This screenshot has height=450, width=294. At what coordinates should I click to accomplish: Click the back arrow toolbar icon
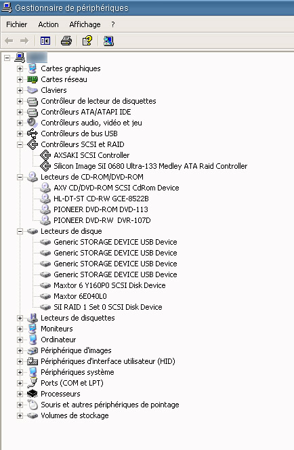tap(9, 41)
